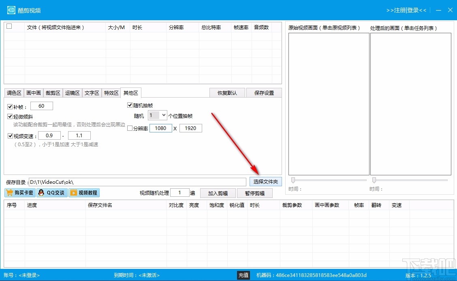Click the 变速 column header in task list

coord(399,205)
